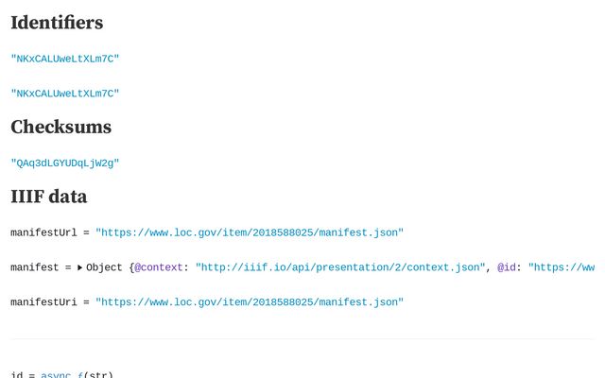
Task: Click the IIIF data heading
Action: click(x=48, y=197)
